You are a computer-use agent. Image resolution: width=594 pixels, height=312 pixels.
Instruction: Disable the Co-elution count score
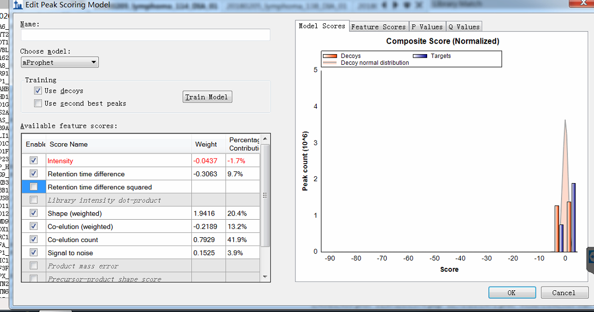[34, 239]
